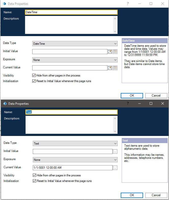Screen dimensions: 169x200
Task: Click the Name field containing Text
Action: pyautogui.click(x=71, y=112)
